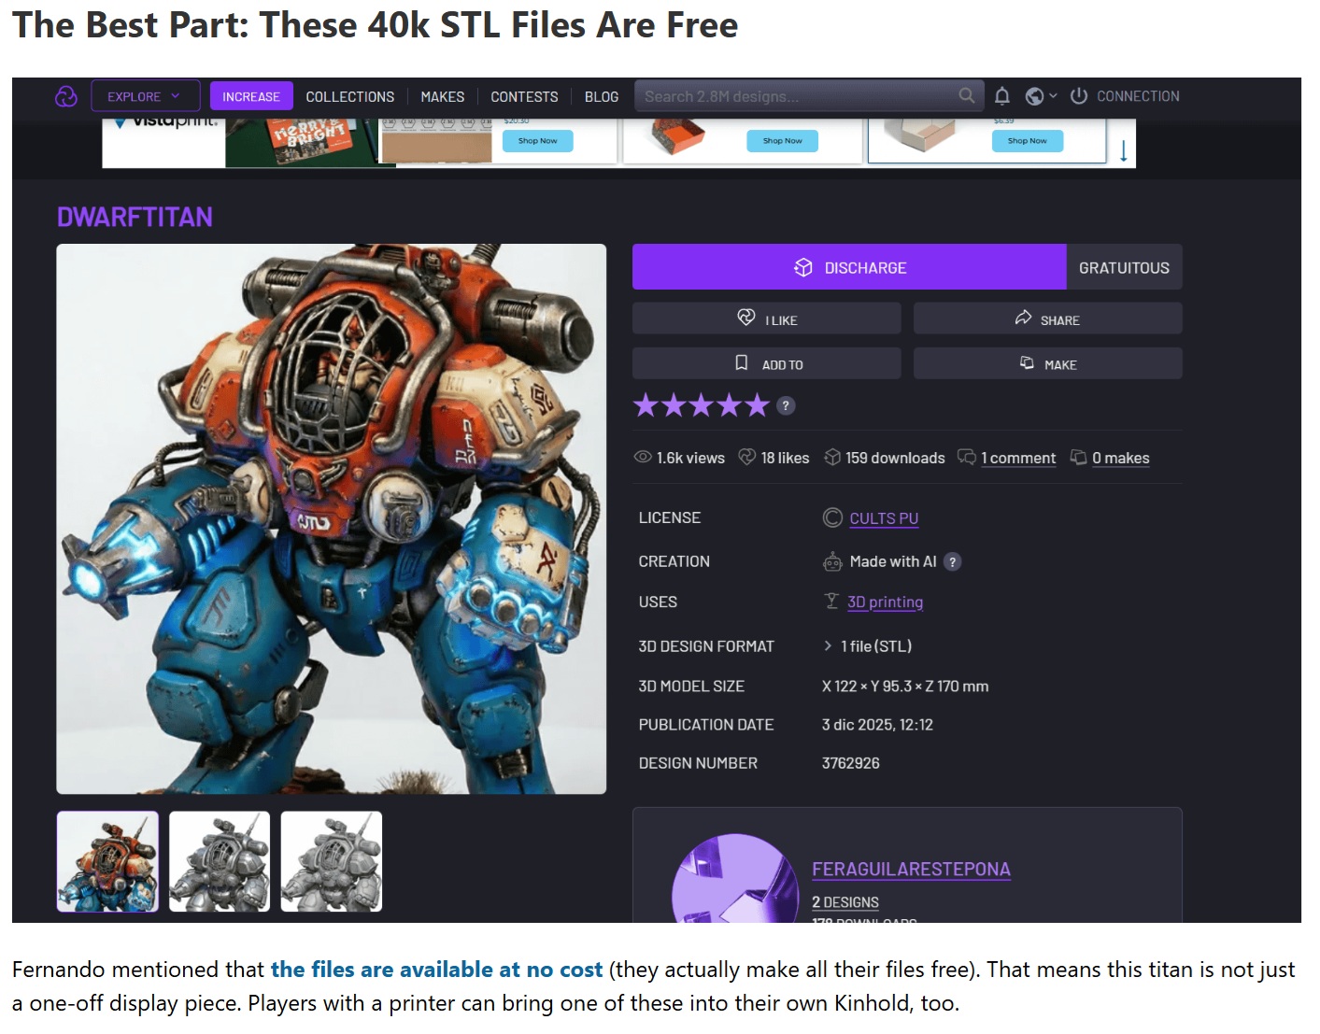Click the SHARE button

1048,319
